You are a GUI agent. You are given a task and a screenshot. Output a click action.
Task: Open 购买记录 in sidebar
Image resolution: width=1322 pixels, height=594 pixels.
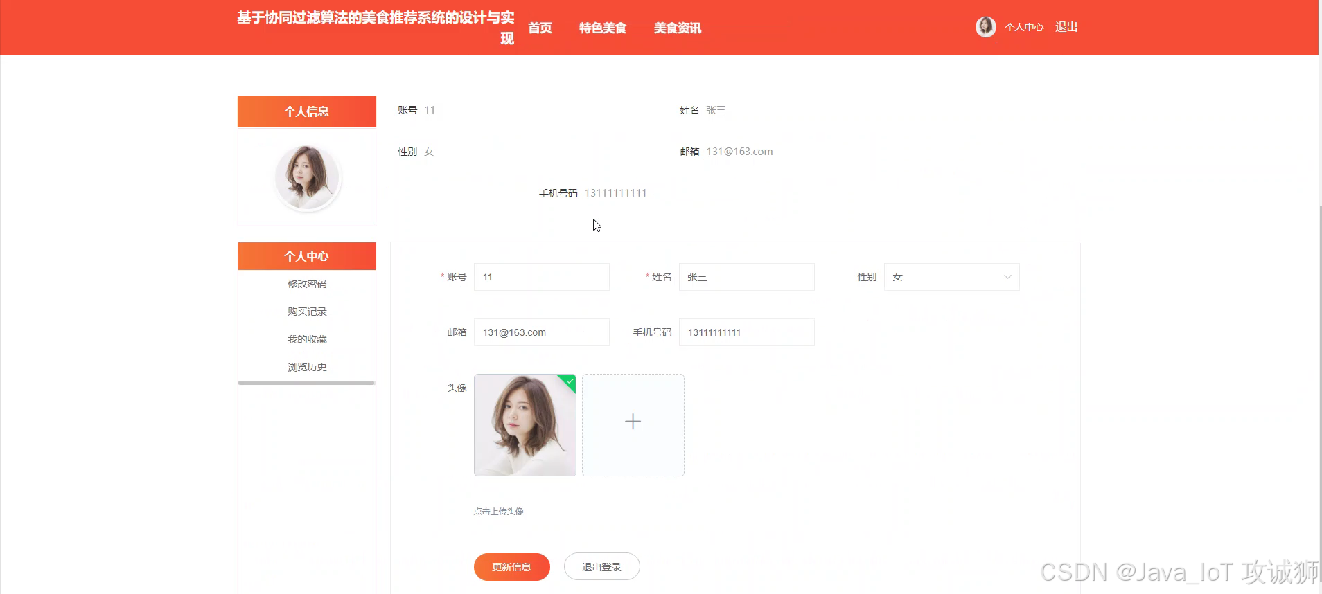(307, 312)
